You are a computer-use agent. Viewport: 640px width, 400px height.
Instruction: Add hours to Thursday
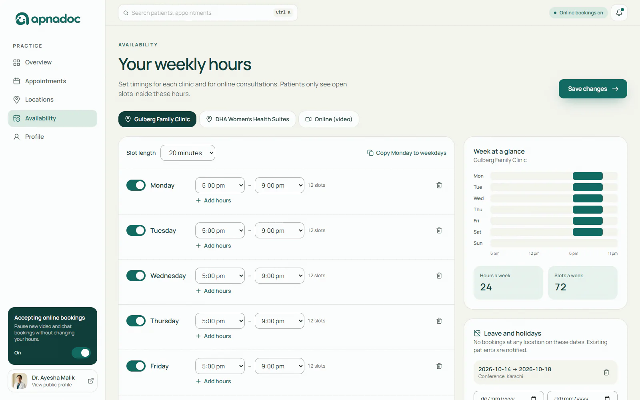tap(214, 336)
